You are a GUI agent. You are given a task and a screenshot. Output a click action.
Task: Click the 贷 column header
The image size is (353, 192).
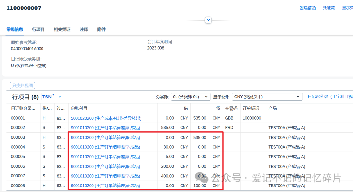pyautogui.click(x=218, y=108)
